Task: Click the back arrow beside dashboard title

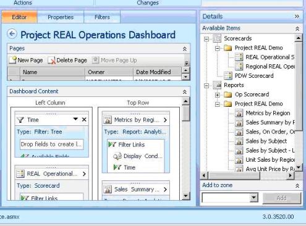Action: (x=12, y=33)
